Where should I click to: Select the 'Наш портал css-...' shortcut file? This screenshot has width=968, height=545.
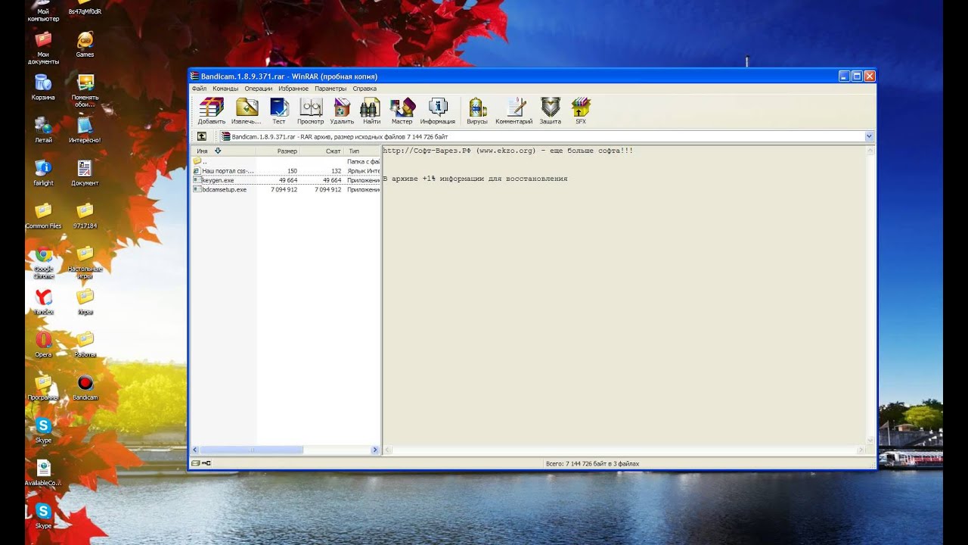(x=286, y=171)
